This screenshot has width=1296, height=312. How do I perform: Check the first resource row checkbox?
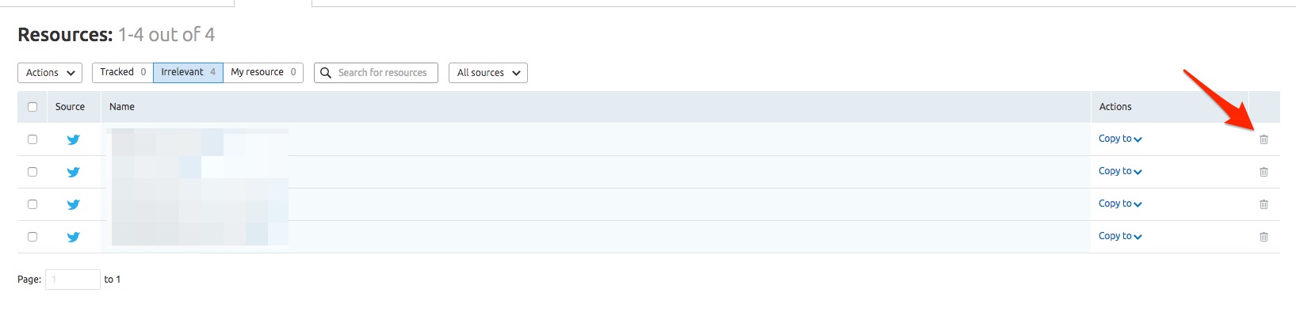tap(32, 139)
